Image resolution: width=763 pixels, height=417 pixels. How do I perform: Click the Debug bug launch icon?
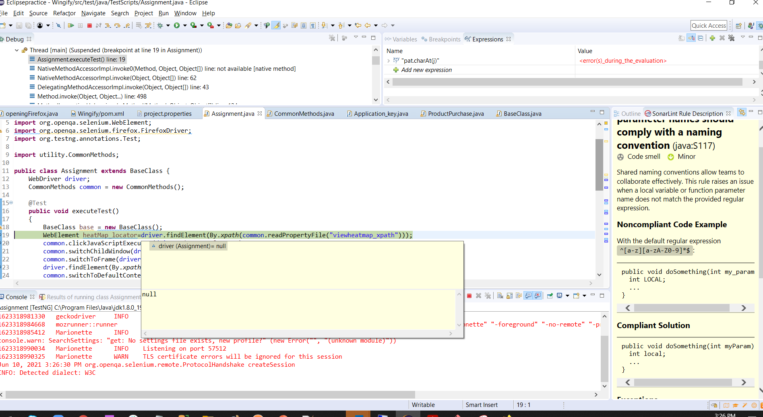160,26
